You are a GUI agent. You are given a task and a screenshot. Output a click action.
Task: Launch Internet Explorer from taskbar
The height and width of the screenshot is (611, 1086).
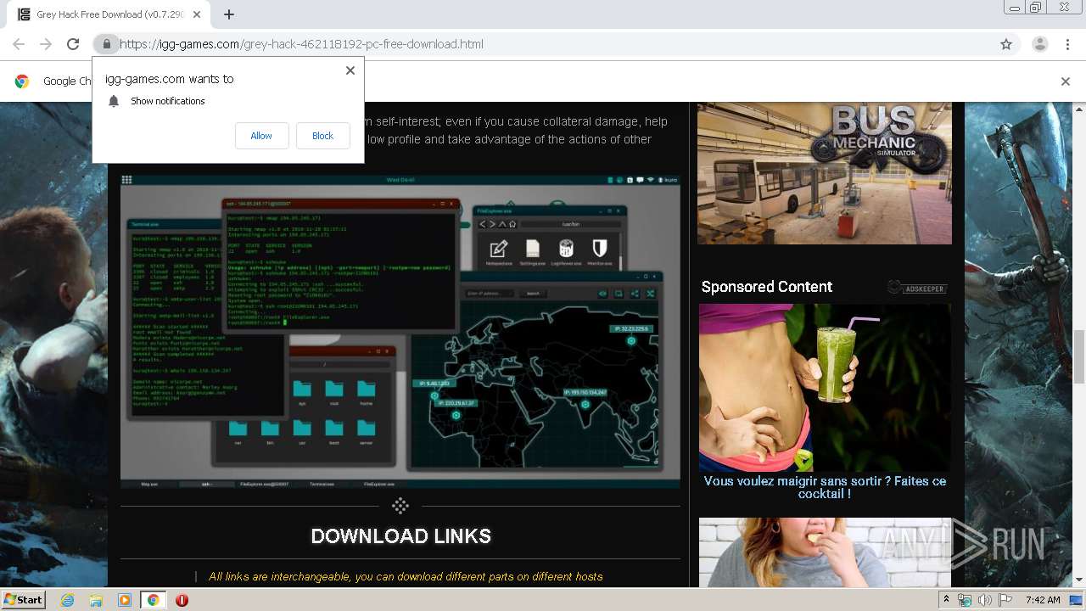pyautogui.click(x=67, y=600)
